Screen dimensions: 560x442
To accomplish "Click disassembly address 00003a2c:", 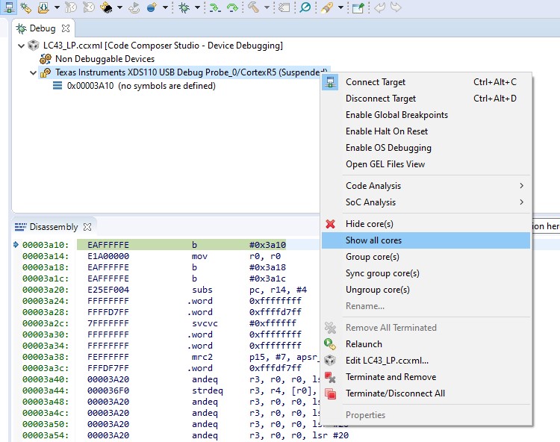I will point(46,323).
